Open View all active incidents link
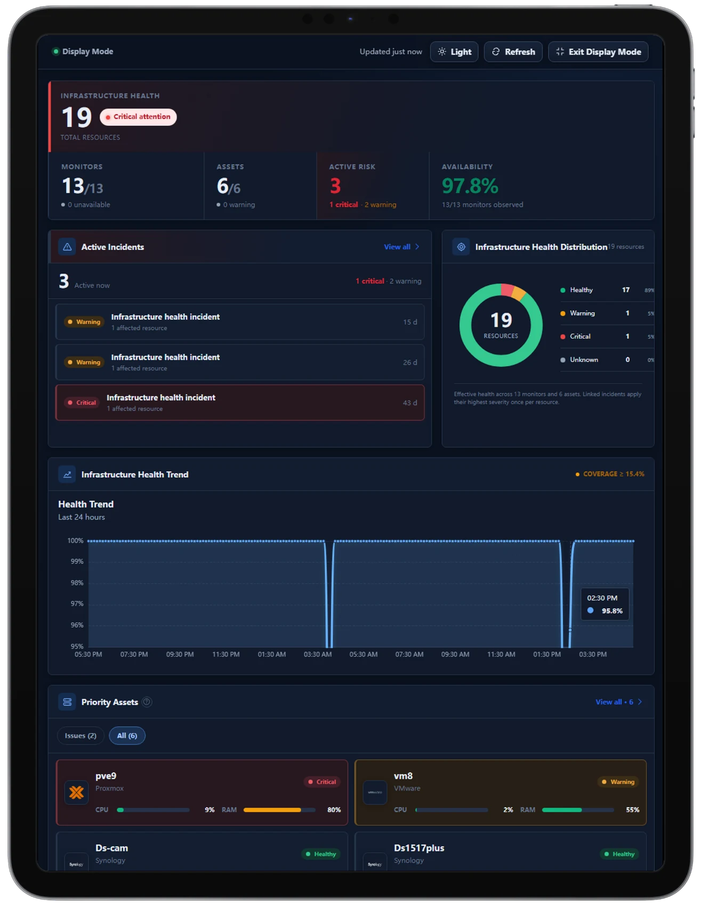 pyautogui.click(x=401, y=247)
